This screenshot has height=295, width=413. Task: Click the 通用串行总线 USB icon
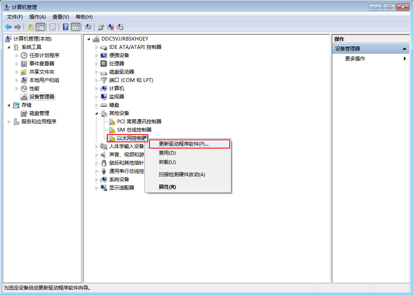click(104, 171)
